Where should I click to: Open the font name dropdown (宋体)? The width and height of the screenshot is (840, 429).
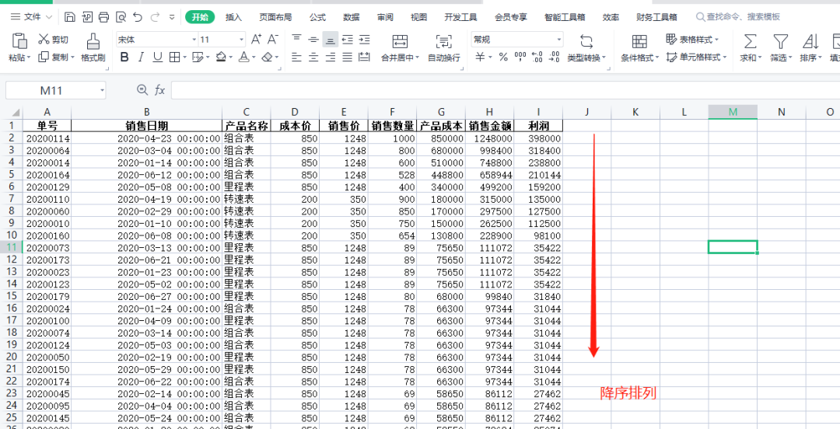[x=194, y=40]
